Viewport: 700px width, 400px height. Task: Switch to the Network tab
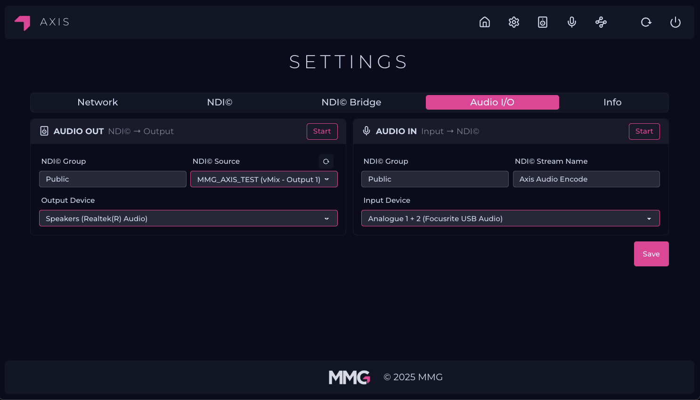tap(98, 103)
